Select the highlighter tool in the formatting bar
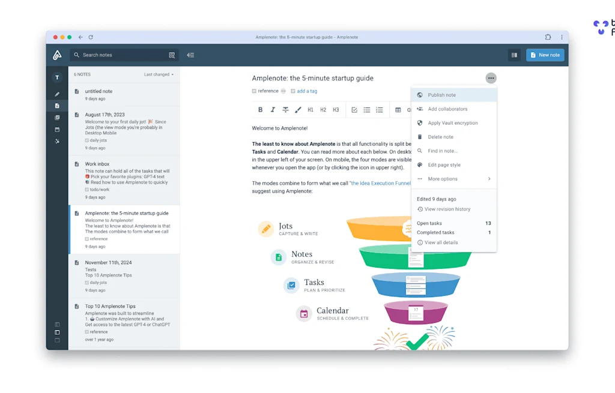The image size is (615, 393). click(298, 109)
